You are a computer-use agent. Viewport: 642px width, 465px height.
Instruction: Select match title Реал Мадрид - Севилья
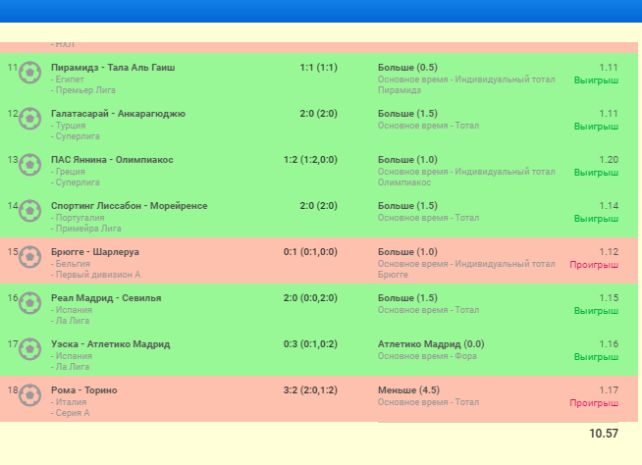[x=106, y=298]
